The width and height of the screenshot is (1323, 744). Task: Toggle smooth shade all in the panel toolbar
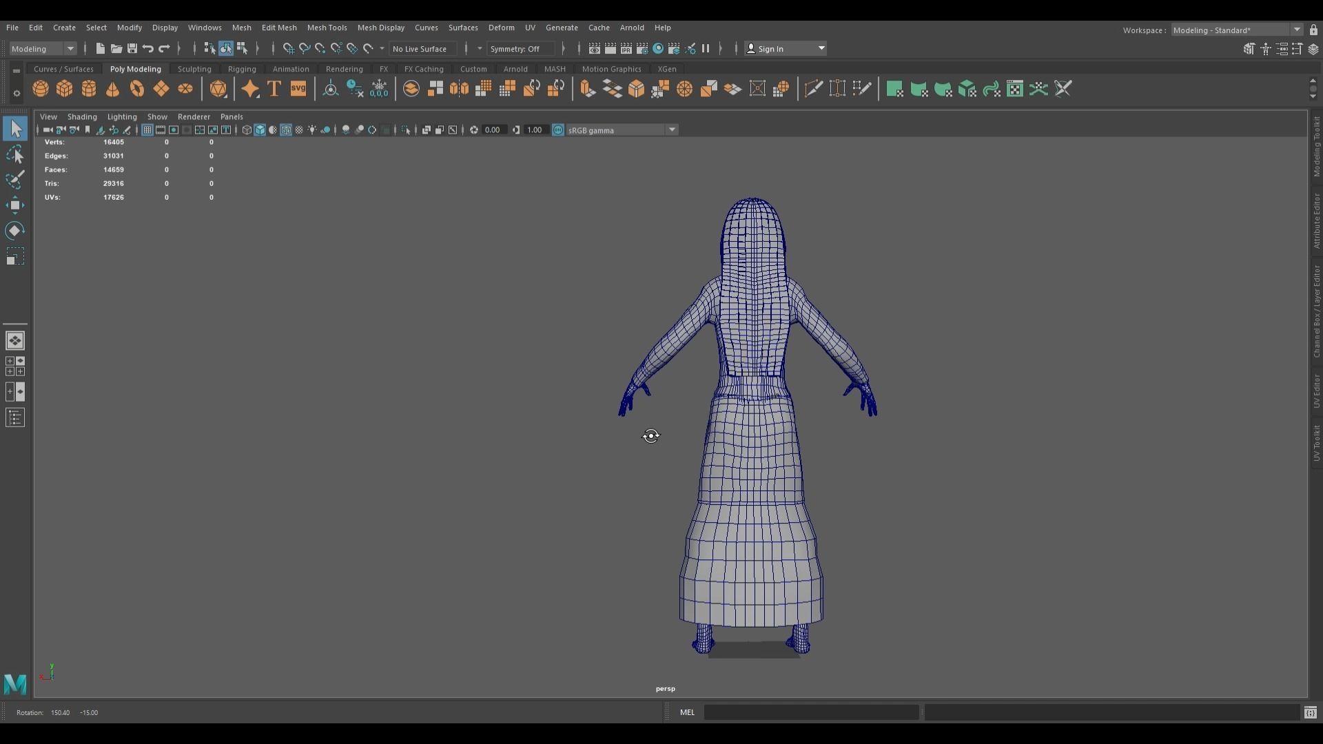tap(260, 130)
